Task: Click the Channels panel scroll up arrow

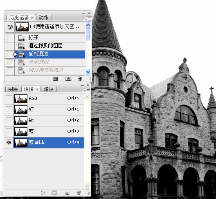Action: [x=87, y=97]
